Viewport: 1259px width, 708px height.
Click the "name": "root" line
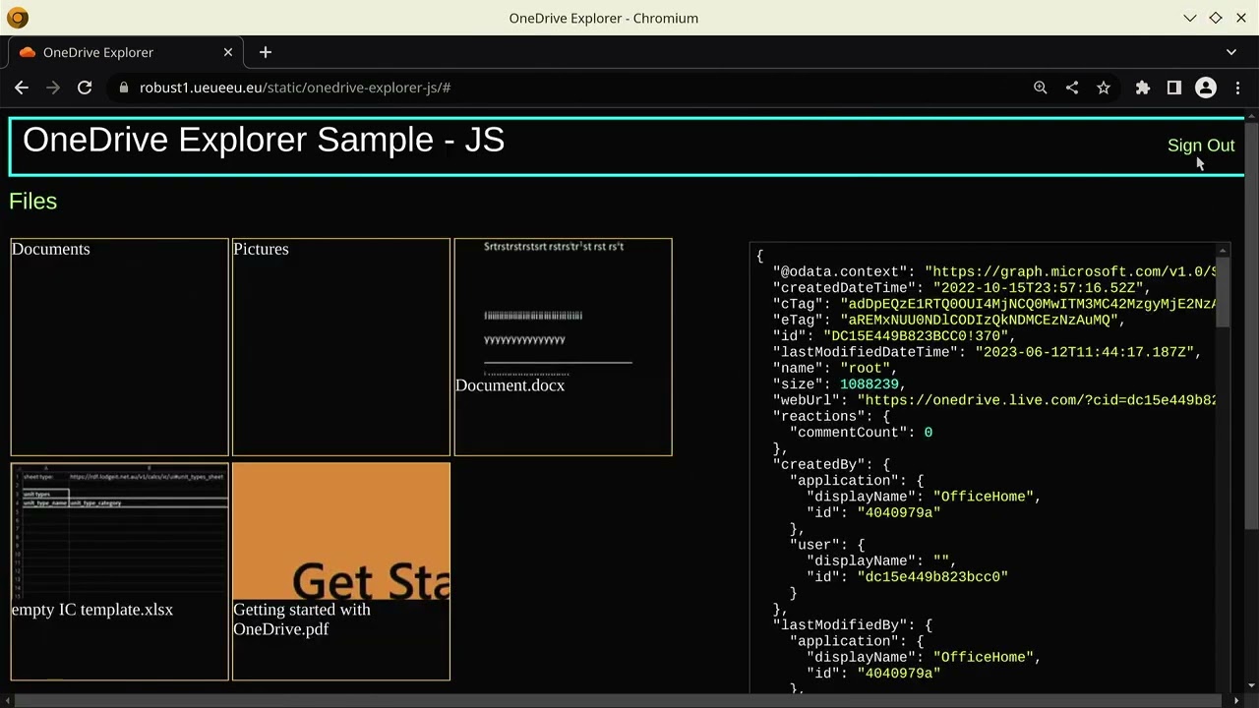pyautogui.click(x=836, y=368)
